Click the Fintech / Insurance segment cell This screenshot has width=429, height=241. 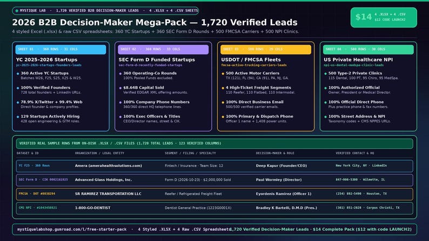pyautogui.click(x=194, y=166)
